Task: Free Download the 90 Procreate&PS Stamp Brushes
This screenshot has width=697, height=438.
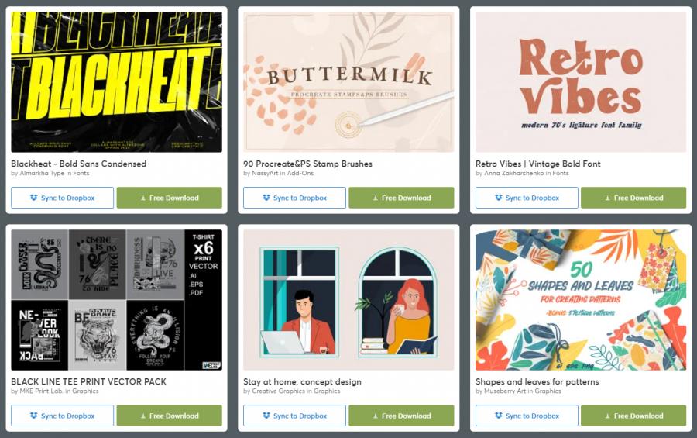Action: [x=401, y=198]
